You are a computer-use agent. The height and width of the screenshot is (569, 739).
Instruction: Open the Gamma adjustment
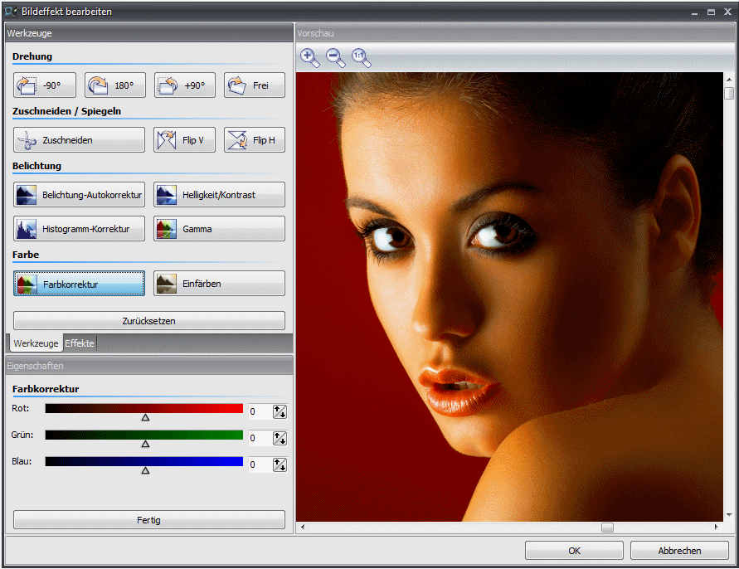[219, 229]
